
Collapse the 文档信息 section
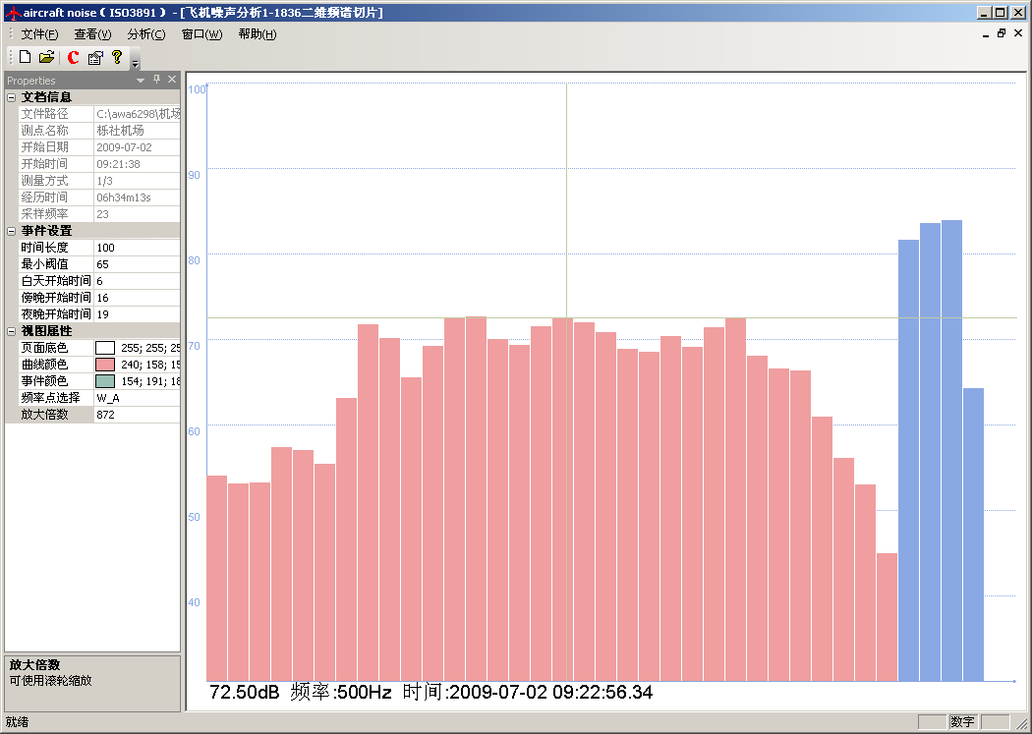click(12, 97)
